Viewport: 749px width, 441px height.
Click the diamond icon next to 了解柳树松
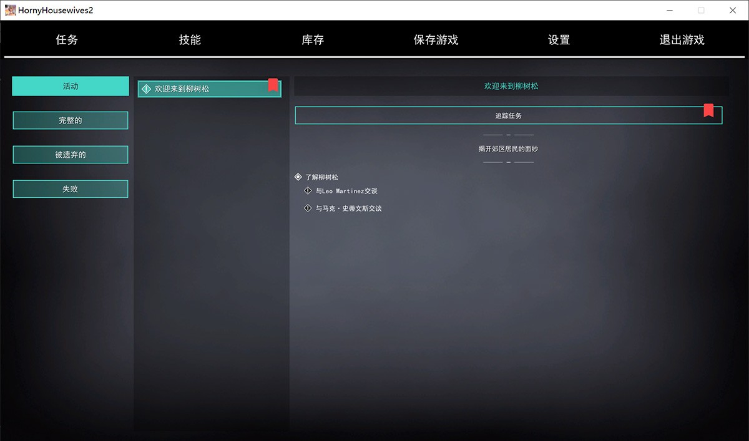tap(298, 177)
